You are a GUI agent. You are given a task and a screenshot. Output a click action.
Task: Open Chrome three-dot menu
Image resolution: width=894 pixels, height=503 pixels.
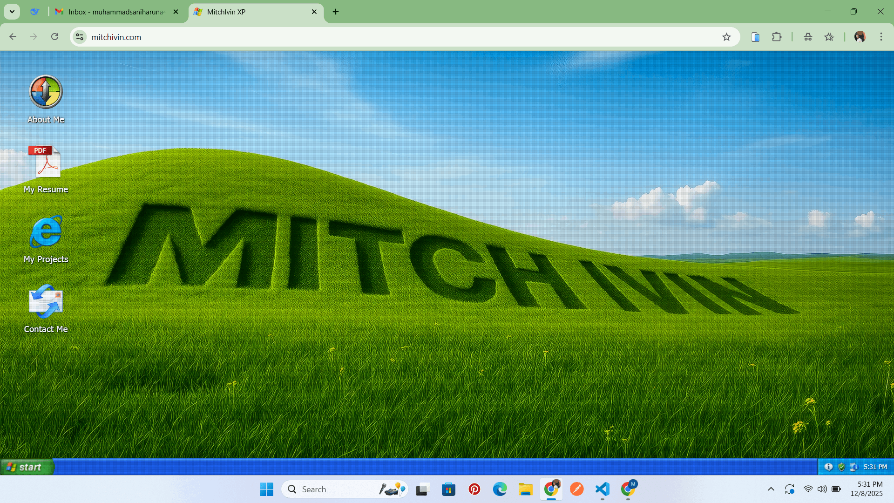[881, 37]
